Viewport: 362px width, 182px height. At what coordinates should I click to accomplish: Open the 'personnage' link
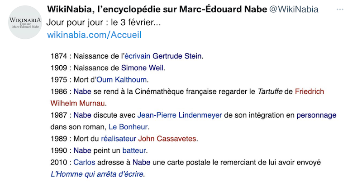(x=316, y=115)
